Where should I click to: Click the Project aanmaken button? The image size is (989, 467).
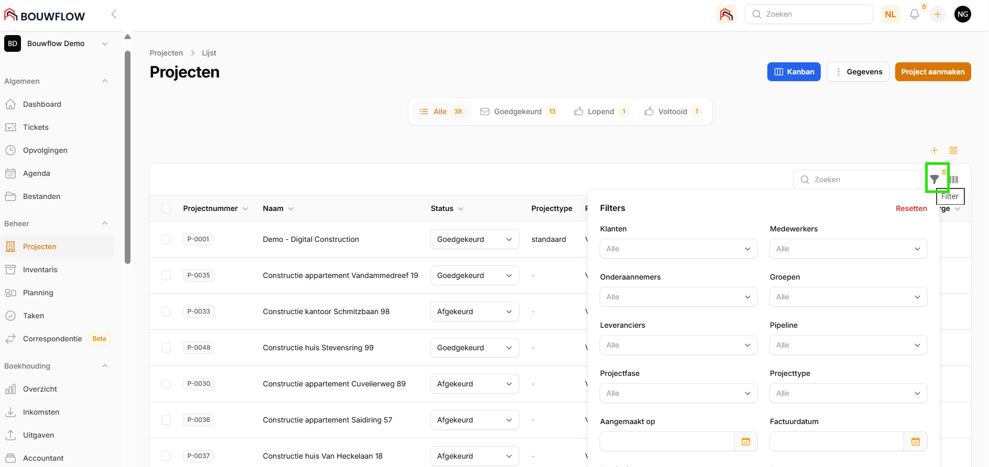[932, 72]
